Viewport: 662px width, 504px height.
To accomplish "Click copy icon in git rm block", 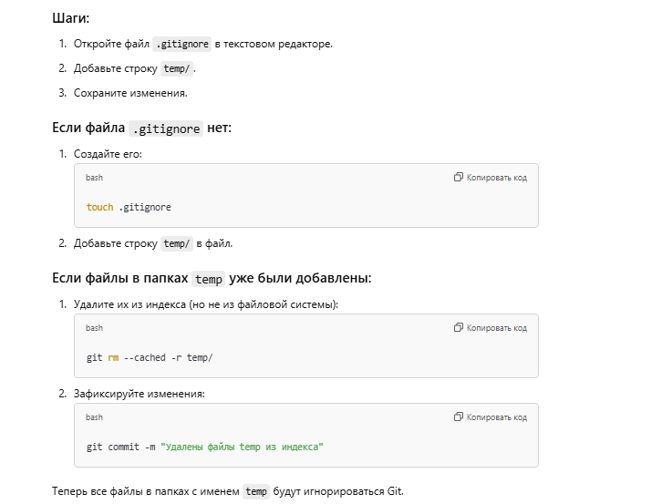I will tap(458, 327).
